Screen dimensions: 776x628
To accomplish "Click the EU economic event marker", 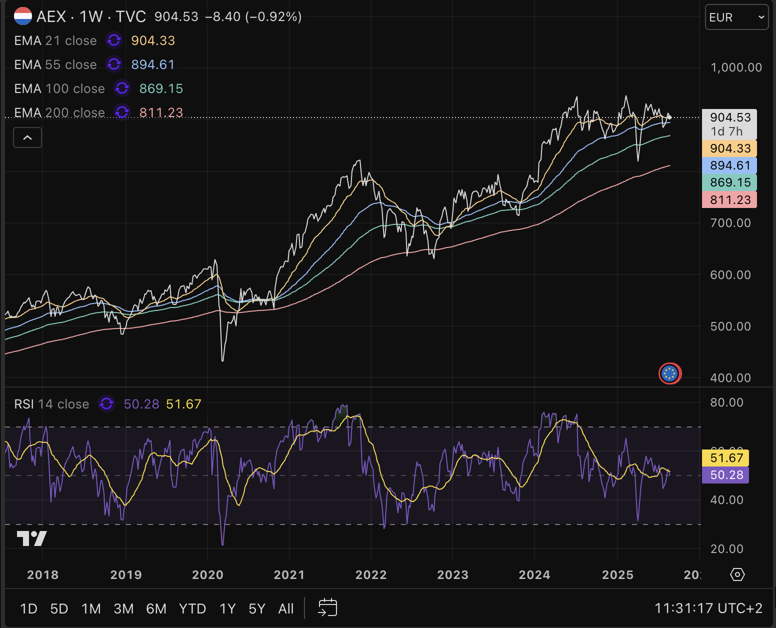I will coord(669,373).
